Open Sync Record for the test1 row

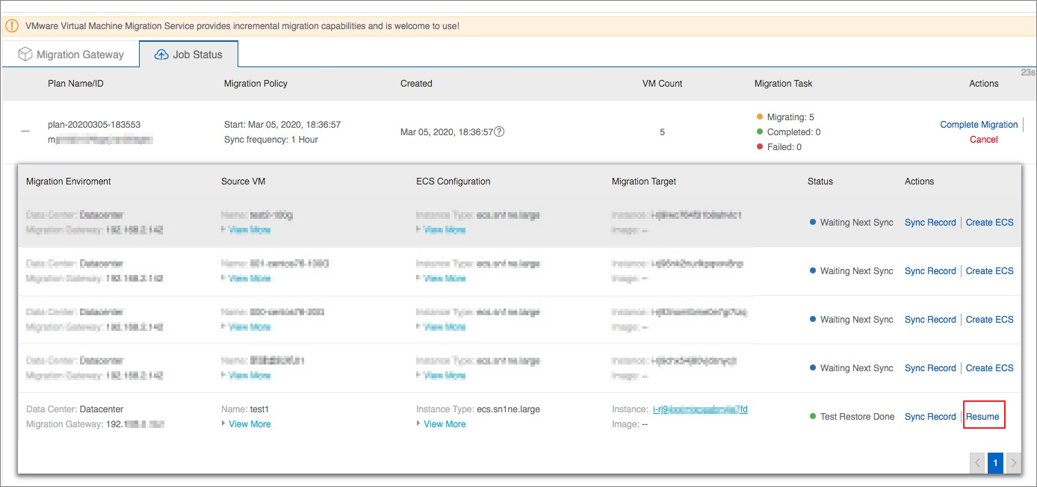coord(930,417)
